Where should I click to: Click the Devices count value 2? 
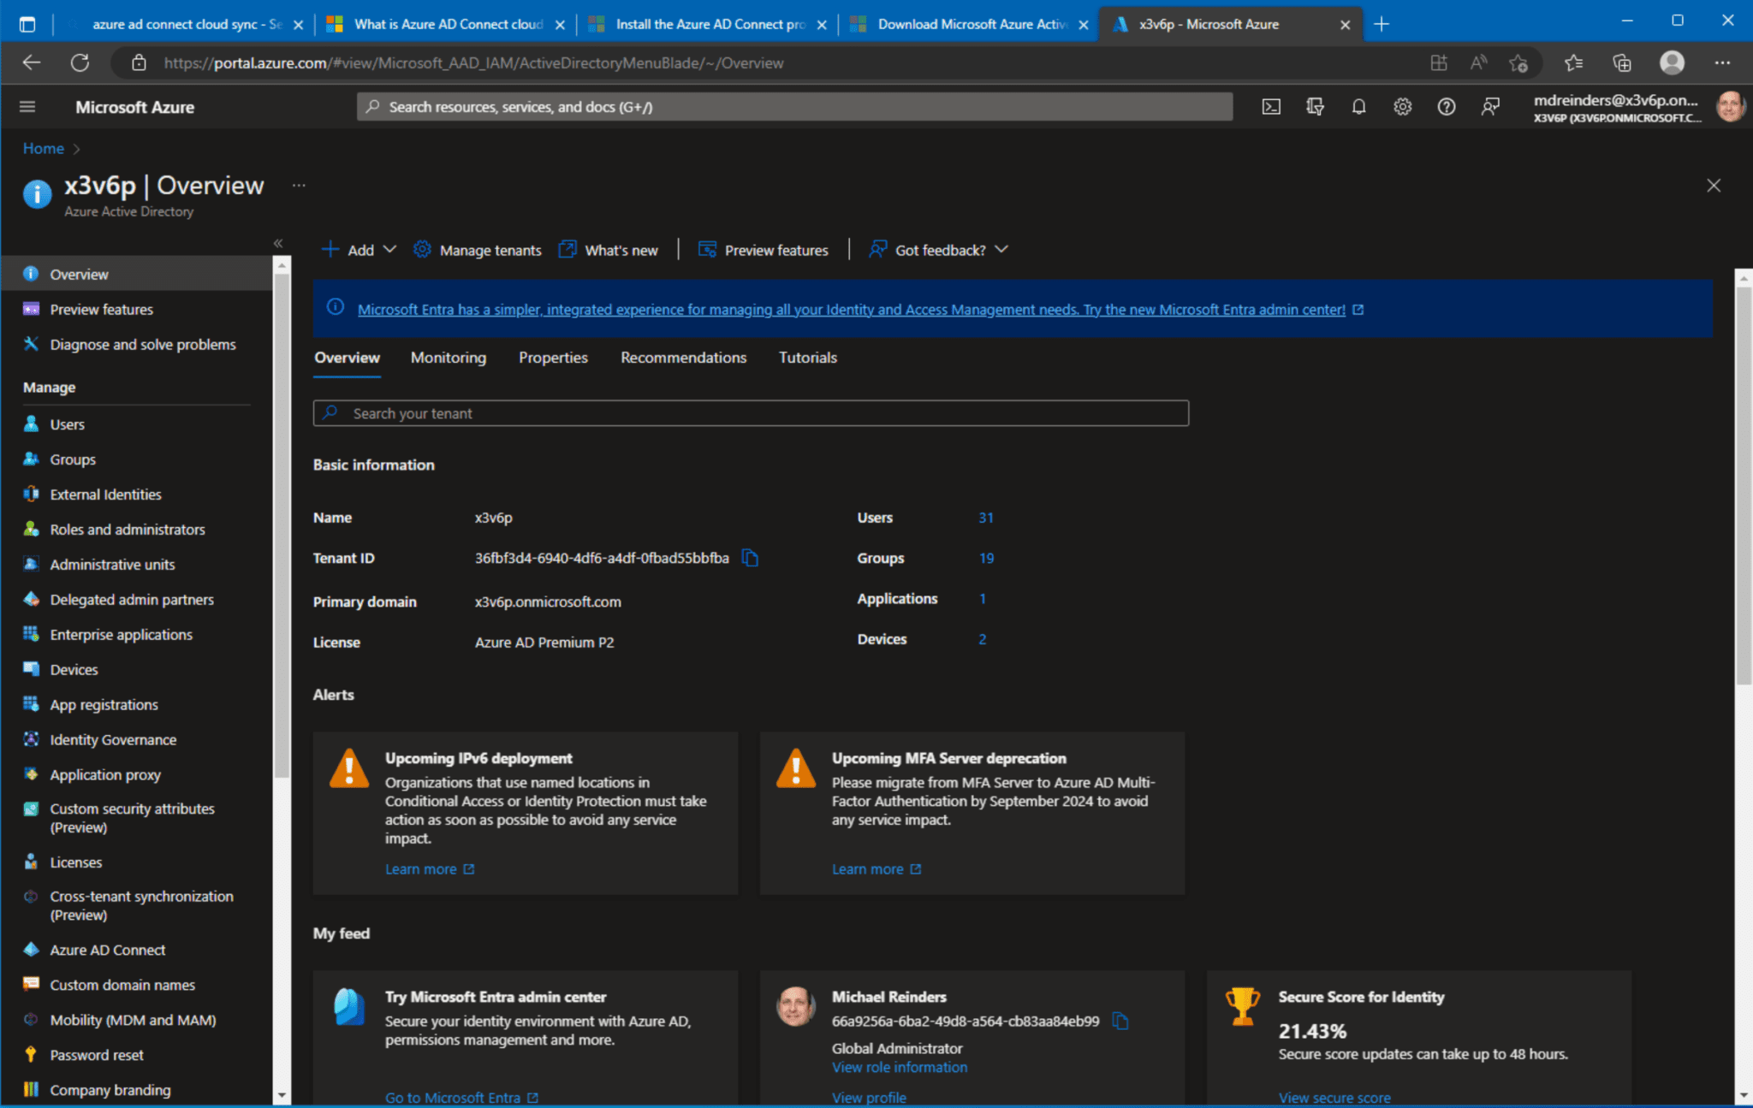pos(982,638)
